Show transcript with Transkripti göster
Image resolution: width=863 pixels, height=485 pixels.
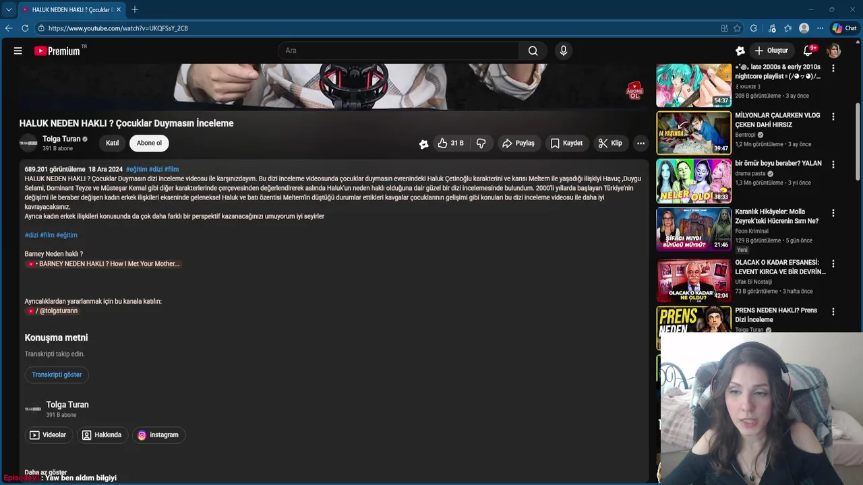click(x=57, y=375)
